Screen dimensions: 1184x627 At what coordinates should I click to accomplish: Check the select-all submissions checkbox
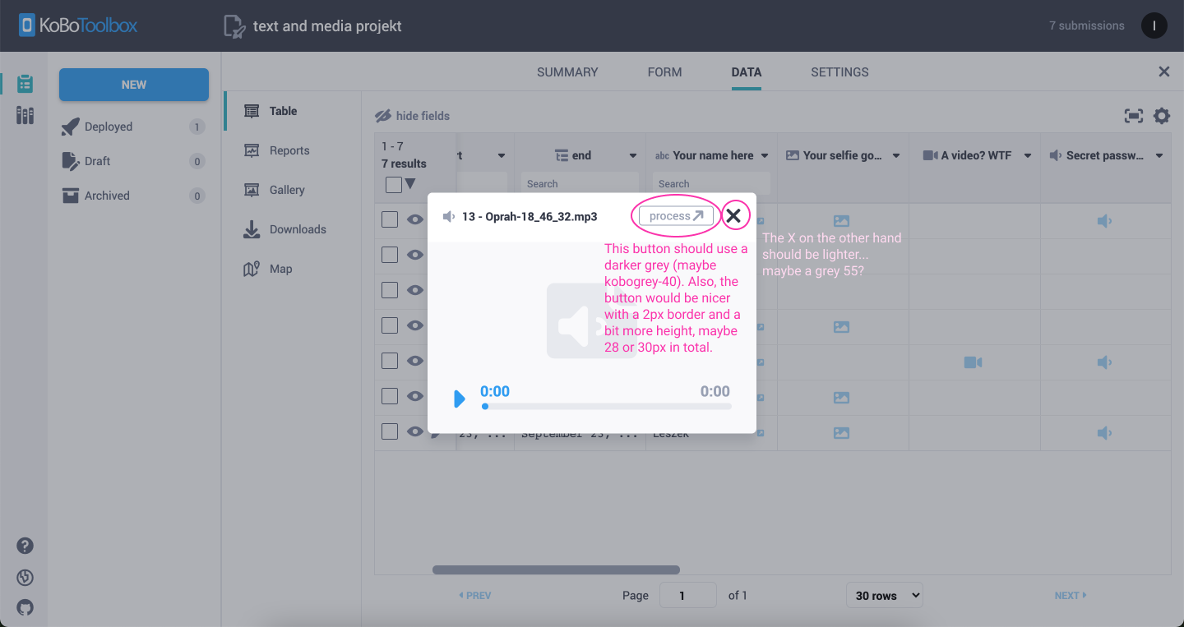(x=392, y=184)
